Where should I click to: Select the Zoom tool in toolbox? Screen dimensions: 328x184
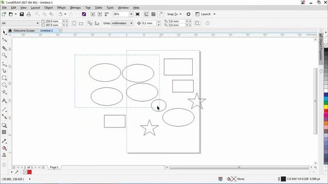pos(4,55)
